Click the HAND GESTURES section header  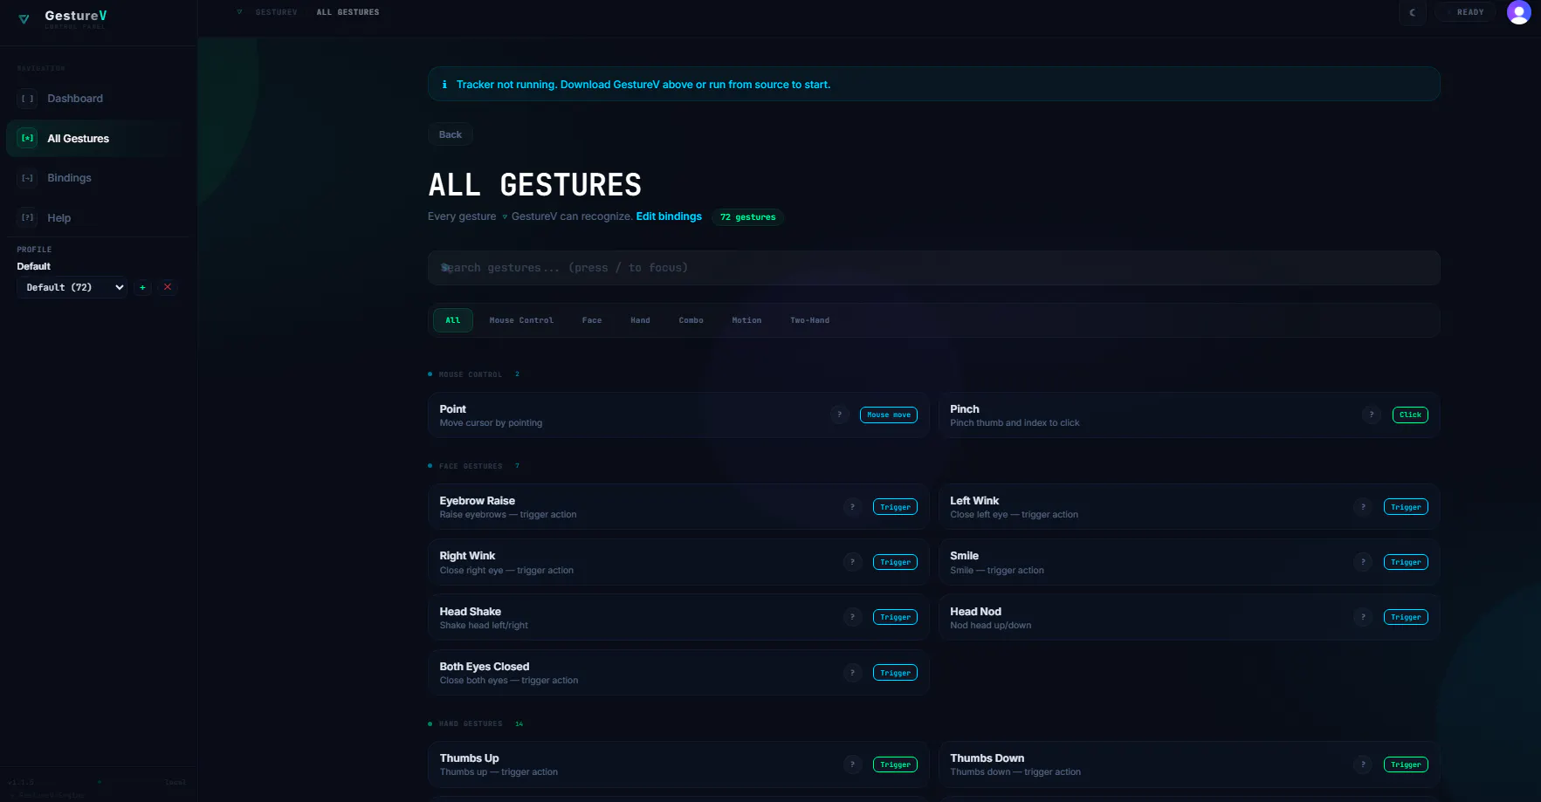pos(471,723)
